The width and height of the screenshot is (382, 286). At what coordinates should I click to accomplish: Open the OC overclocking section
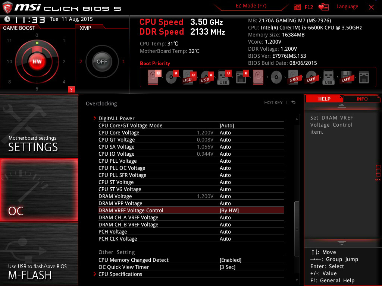coord(39,190)
